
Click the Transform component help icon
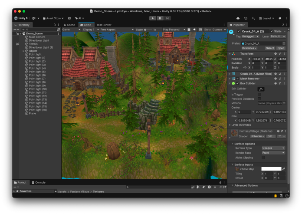[x=276, y=54]
